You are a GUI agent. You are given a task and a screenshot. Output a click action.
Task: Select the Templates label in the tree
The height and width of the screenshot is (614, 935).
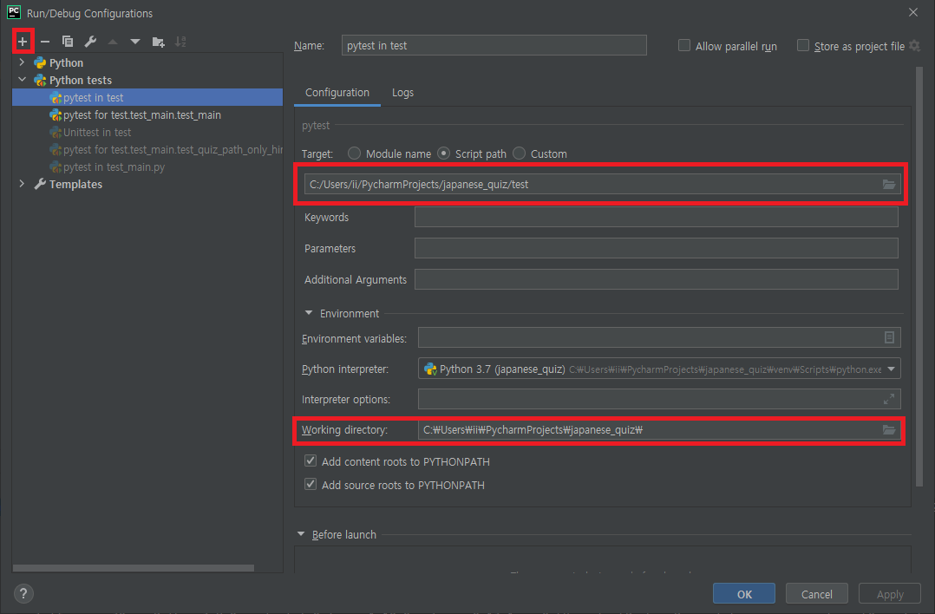point(75,184)
